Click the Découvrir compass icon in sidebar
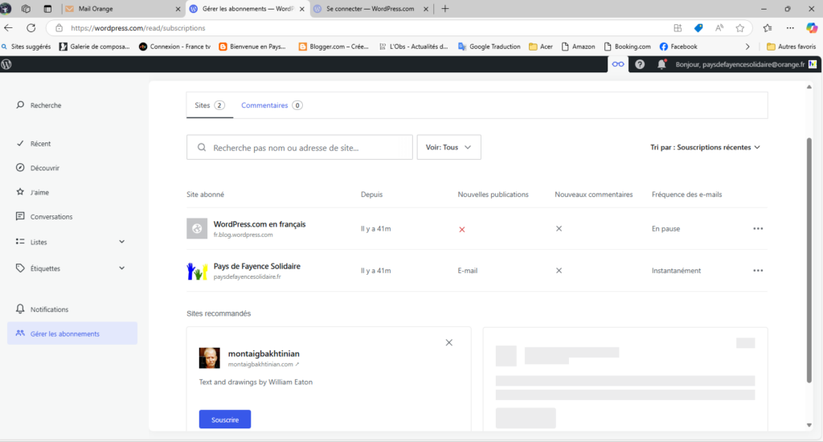The image size is (823, 442). click(x=20, y=168)
